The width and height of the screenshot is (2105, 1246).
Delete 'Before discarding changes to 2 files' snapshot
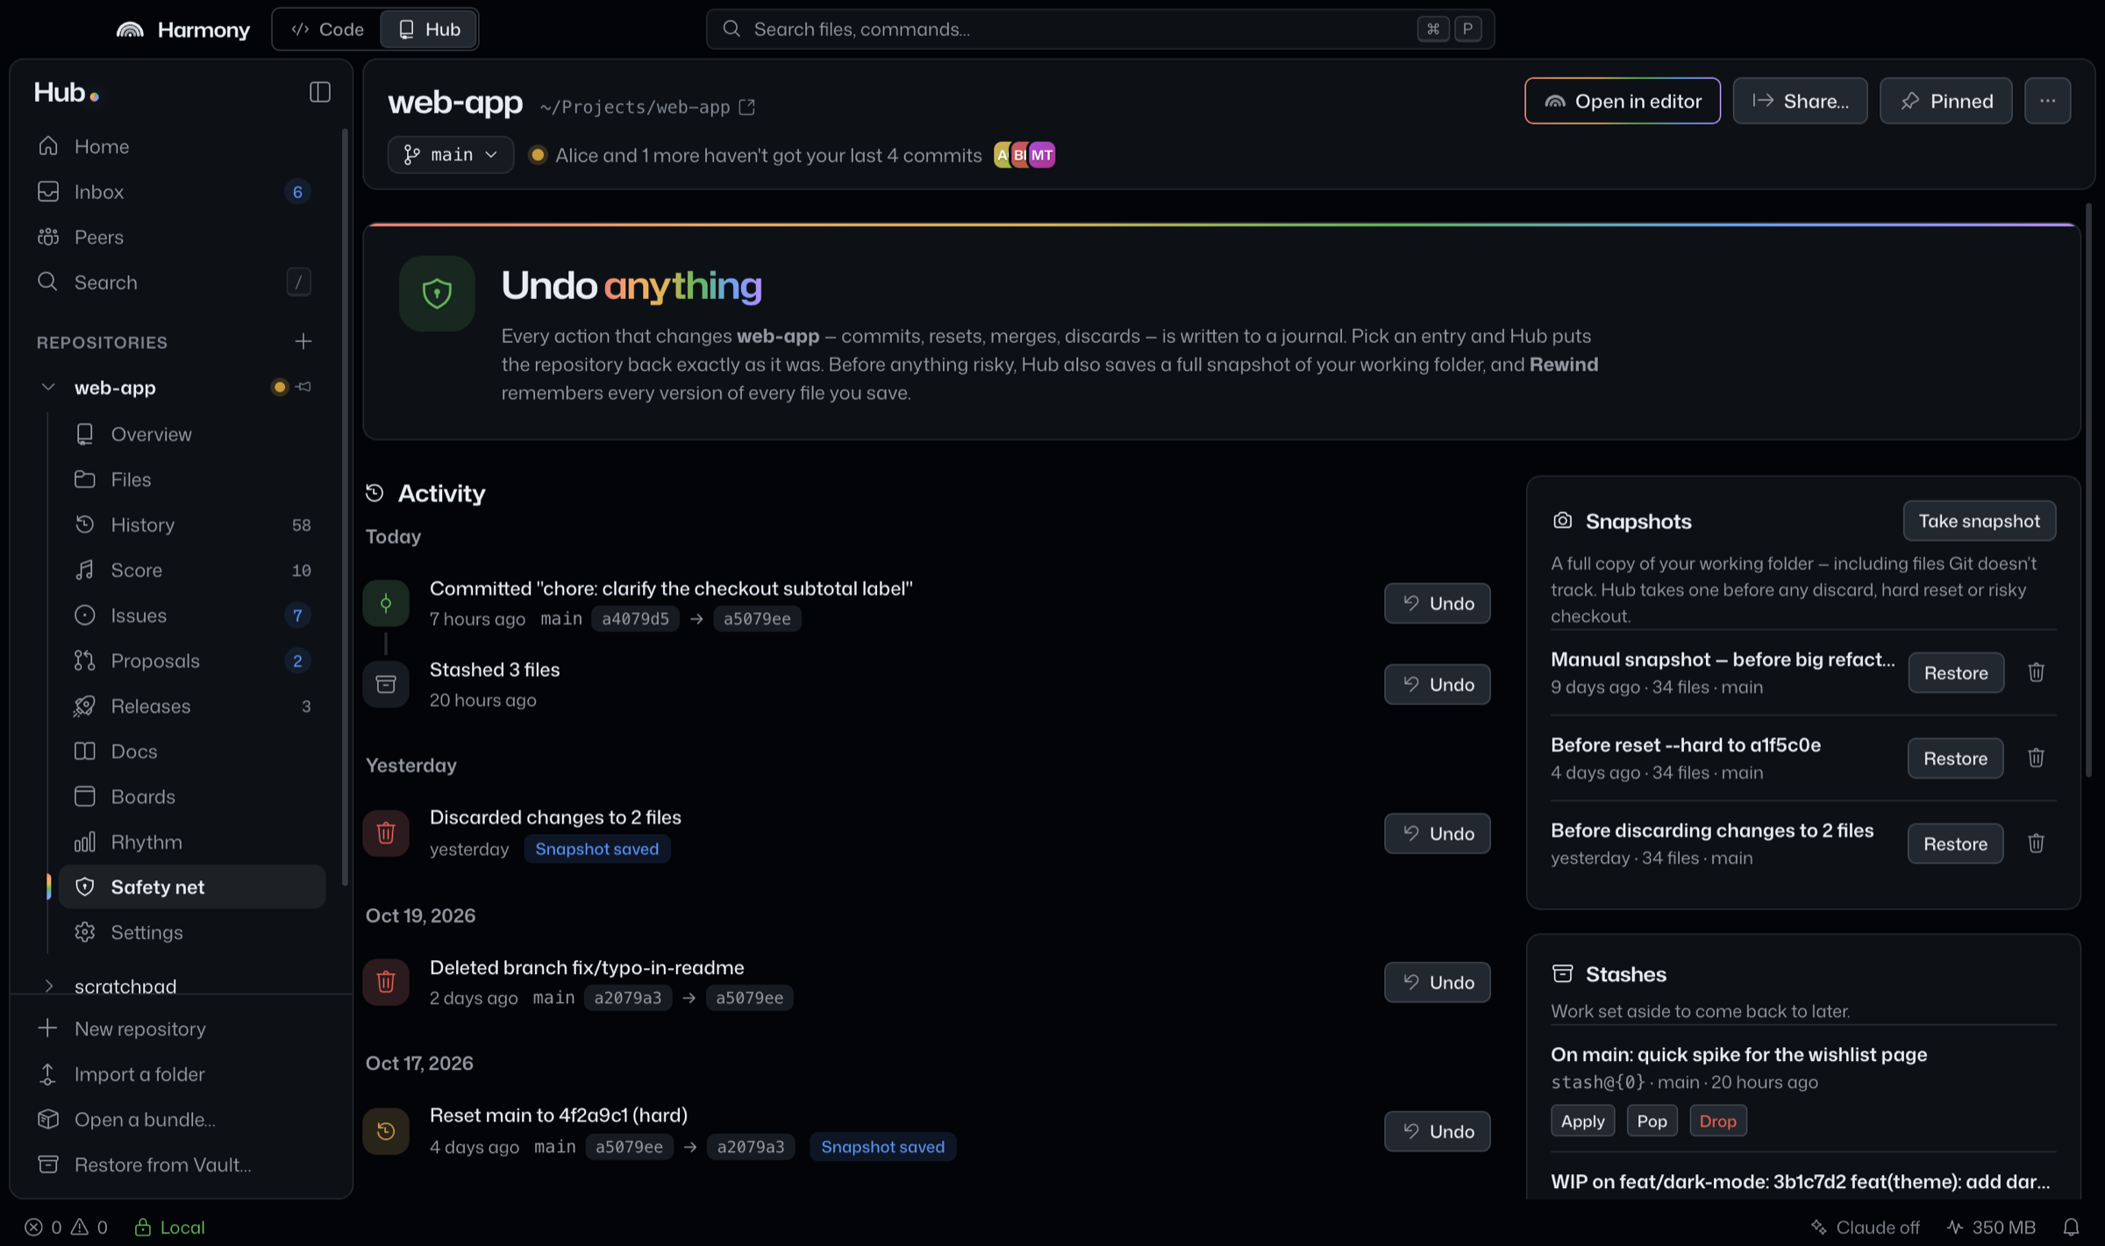point(2036,844)
